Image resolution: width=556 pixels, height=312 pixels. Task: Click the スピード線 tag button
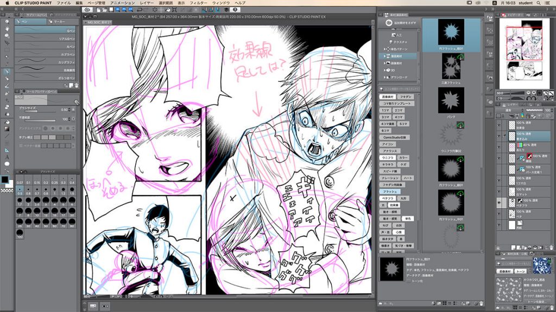click(390, 171)
